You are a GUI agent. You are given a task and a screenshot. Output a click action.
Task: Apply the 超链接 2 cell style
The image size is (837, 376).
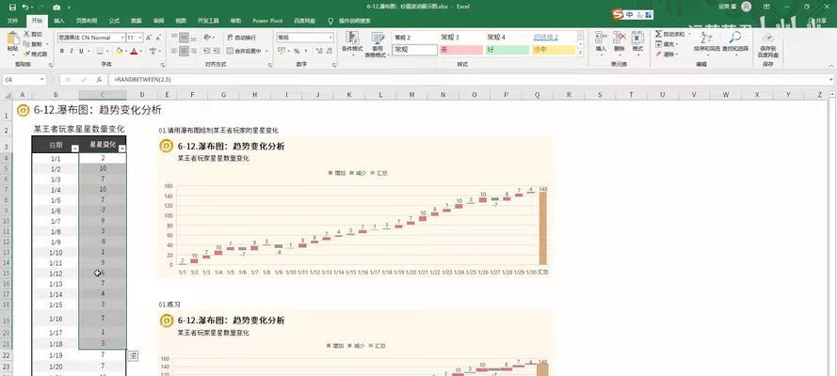tap(554, 38)
